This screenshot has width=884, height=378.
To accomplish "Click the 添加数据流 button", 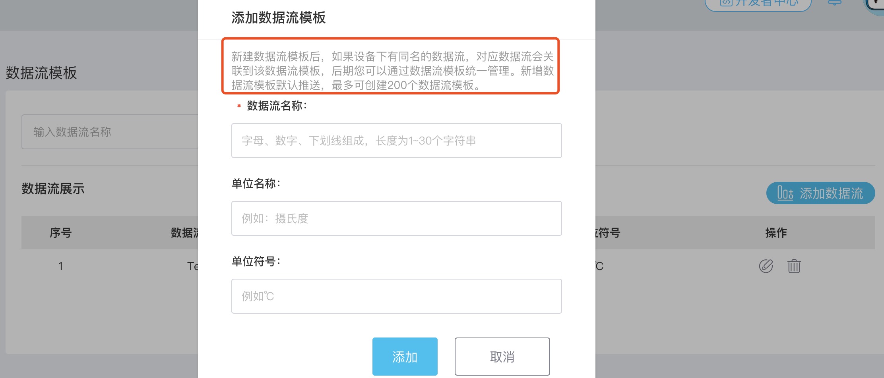I will tap(820, 193).
